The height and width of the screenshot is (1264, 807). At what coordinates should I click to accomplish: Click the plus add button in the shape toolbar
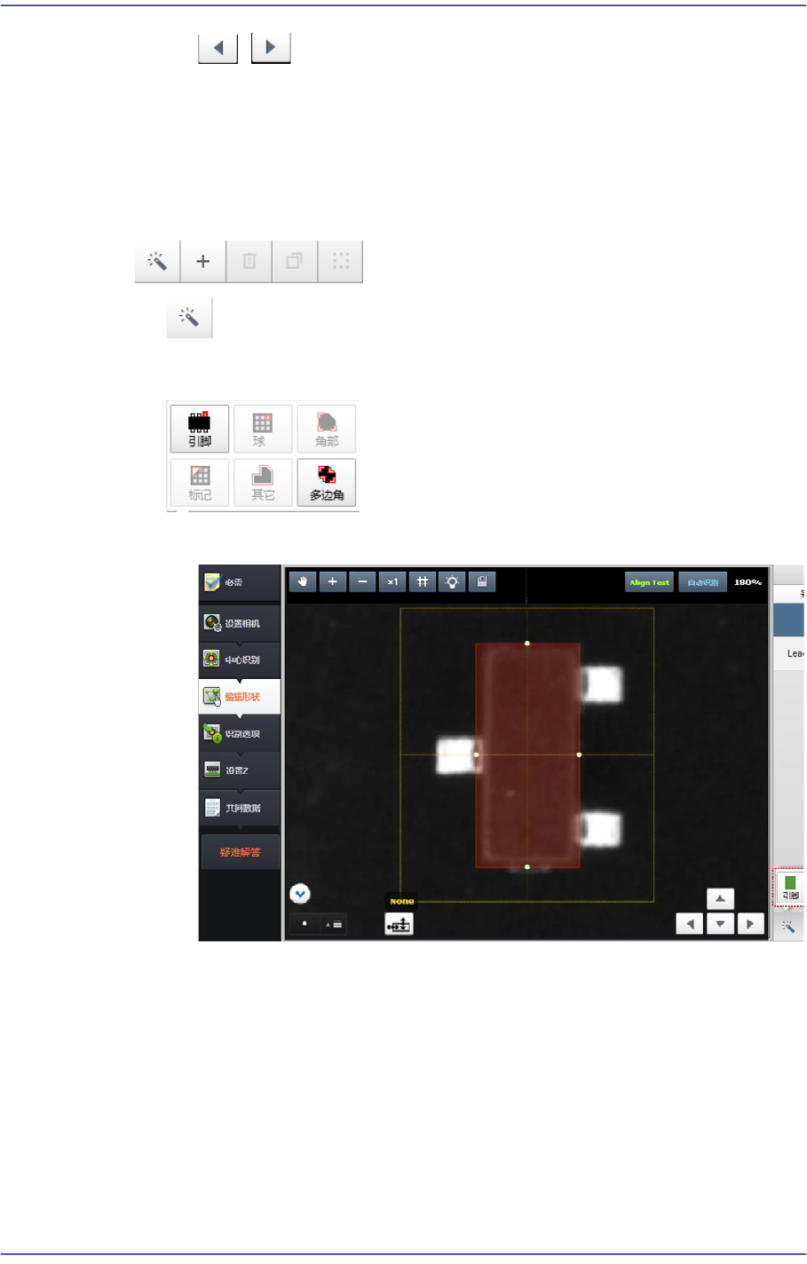point(203,261)
